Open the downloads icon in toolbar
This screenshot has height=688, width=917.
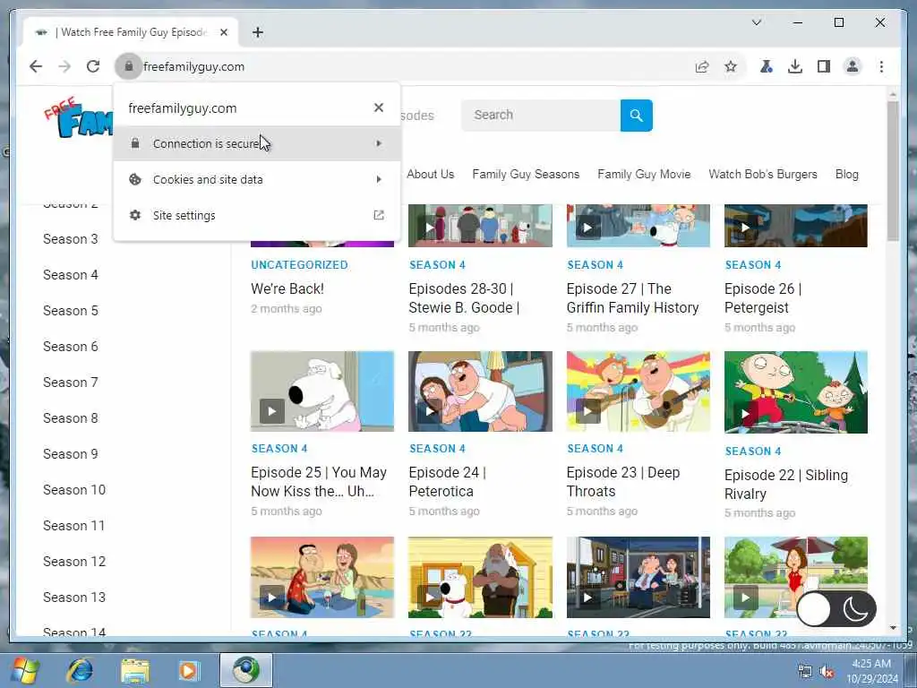point(795,66)
